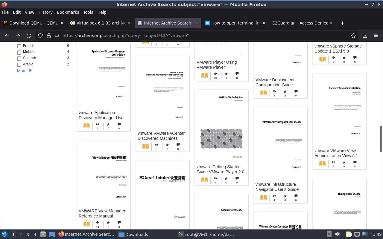
Task: Click texts icon of vSphere Storage Update item
Action: click(x=322, y=59)
